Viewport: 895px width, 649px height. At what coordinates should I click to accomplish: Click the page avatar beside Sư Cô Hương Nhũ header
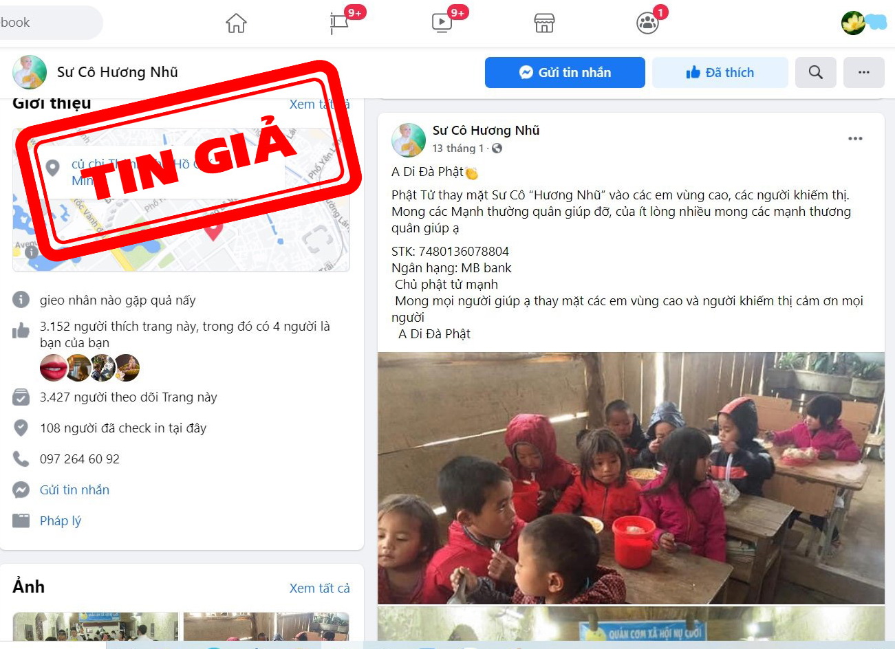tap(30, 72)
